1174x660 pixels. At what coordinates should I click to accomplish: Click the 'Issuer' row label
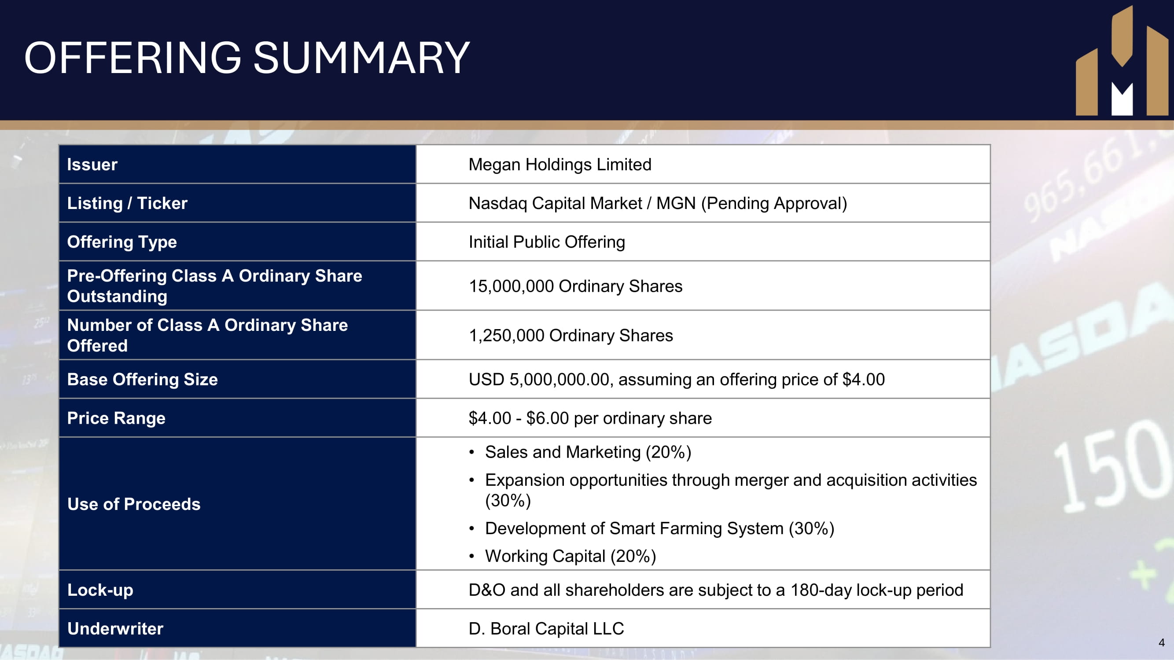pyautogui.click(x=92, y=165)
